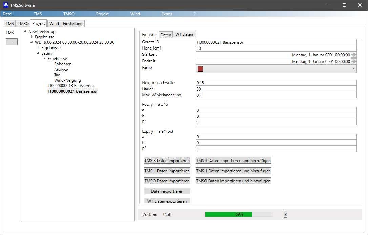Viewport: 368px width, 235px height.
Task: Click the Pot. R² field
Action: (x=276, y=122)
